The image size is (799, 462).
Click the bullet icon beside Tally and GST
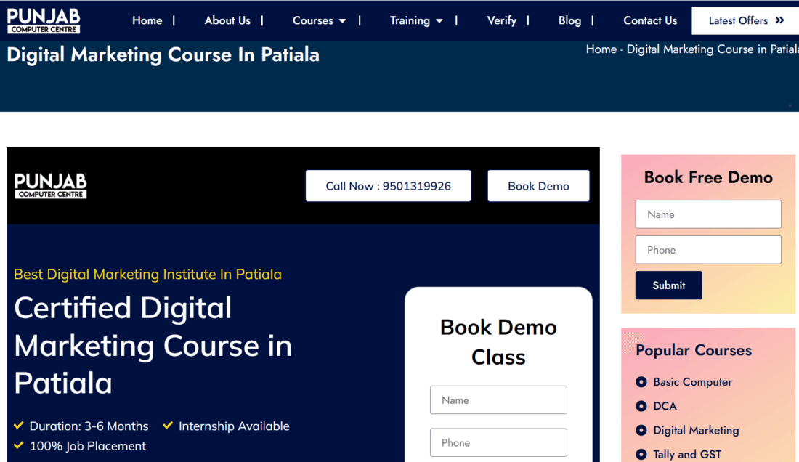pyautogui.click(x=641, y=454)
